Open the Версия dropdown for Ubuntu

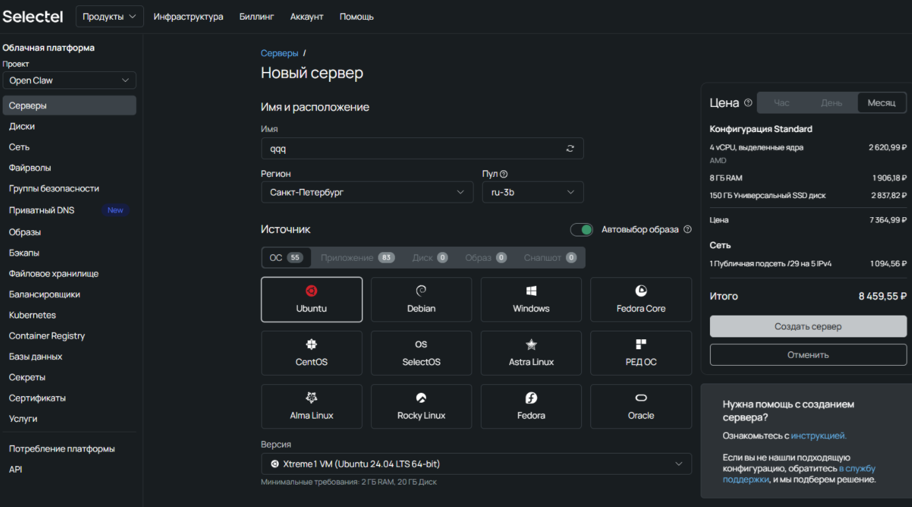(x=475, y=463)
